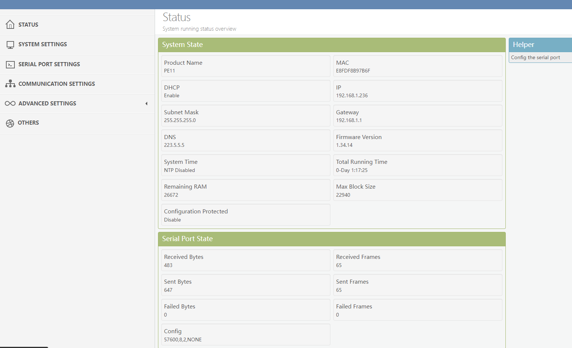Image resolution: width=572 pixels, height=348 pixels.
Task: Click the Serial Port State panel header
Action: (x=332, y=239)
